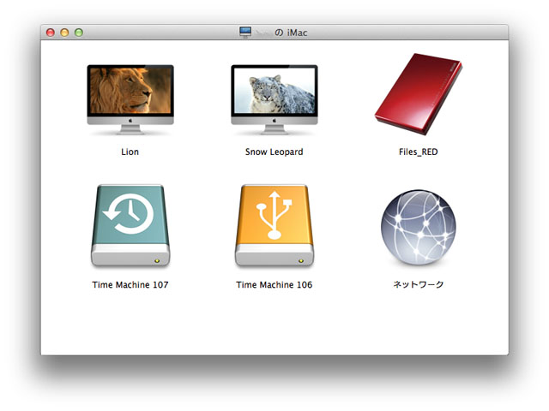Zoom the window with the green button

pyautogui.click(x=79, y=33)
